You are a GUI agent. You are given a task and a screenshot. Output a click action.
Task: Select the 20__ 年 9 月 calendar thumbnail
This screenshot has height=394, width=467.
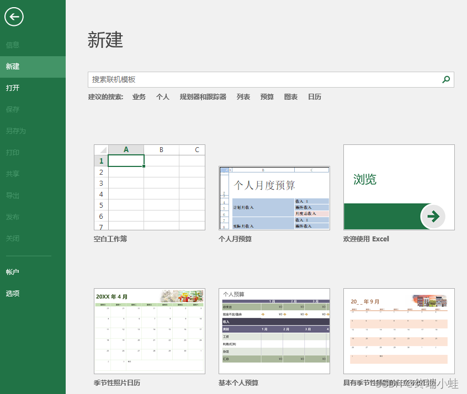pyautogui.click(x=399, y=331)
